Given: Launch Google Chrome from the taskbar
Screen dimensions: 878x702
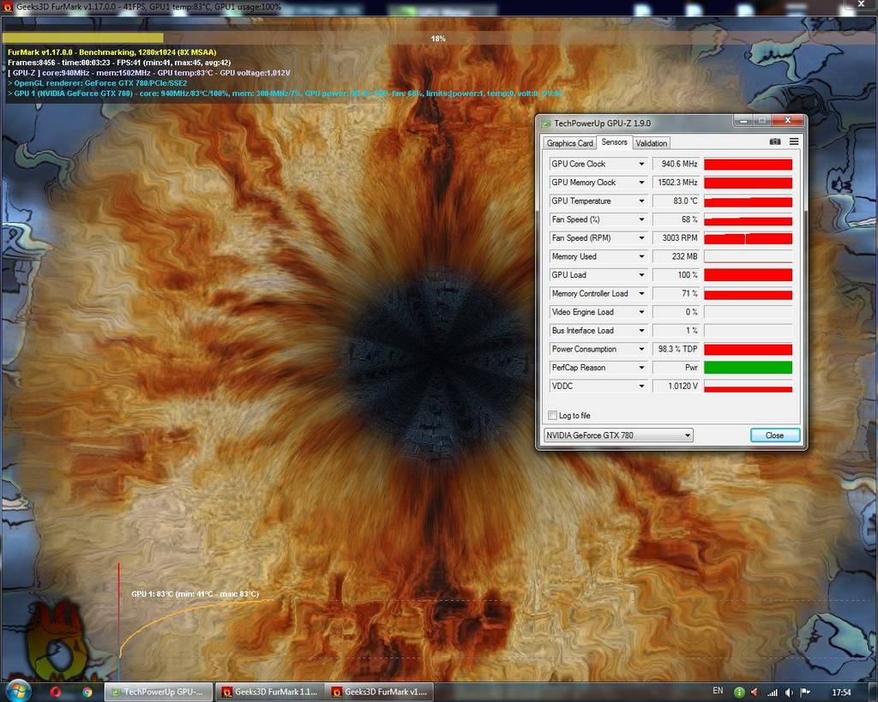Looking at the screenshot, I should click(87, 692).
